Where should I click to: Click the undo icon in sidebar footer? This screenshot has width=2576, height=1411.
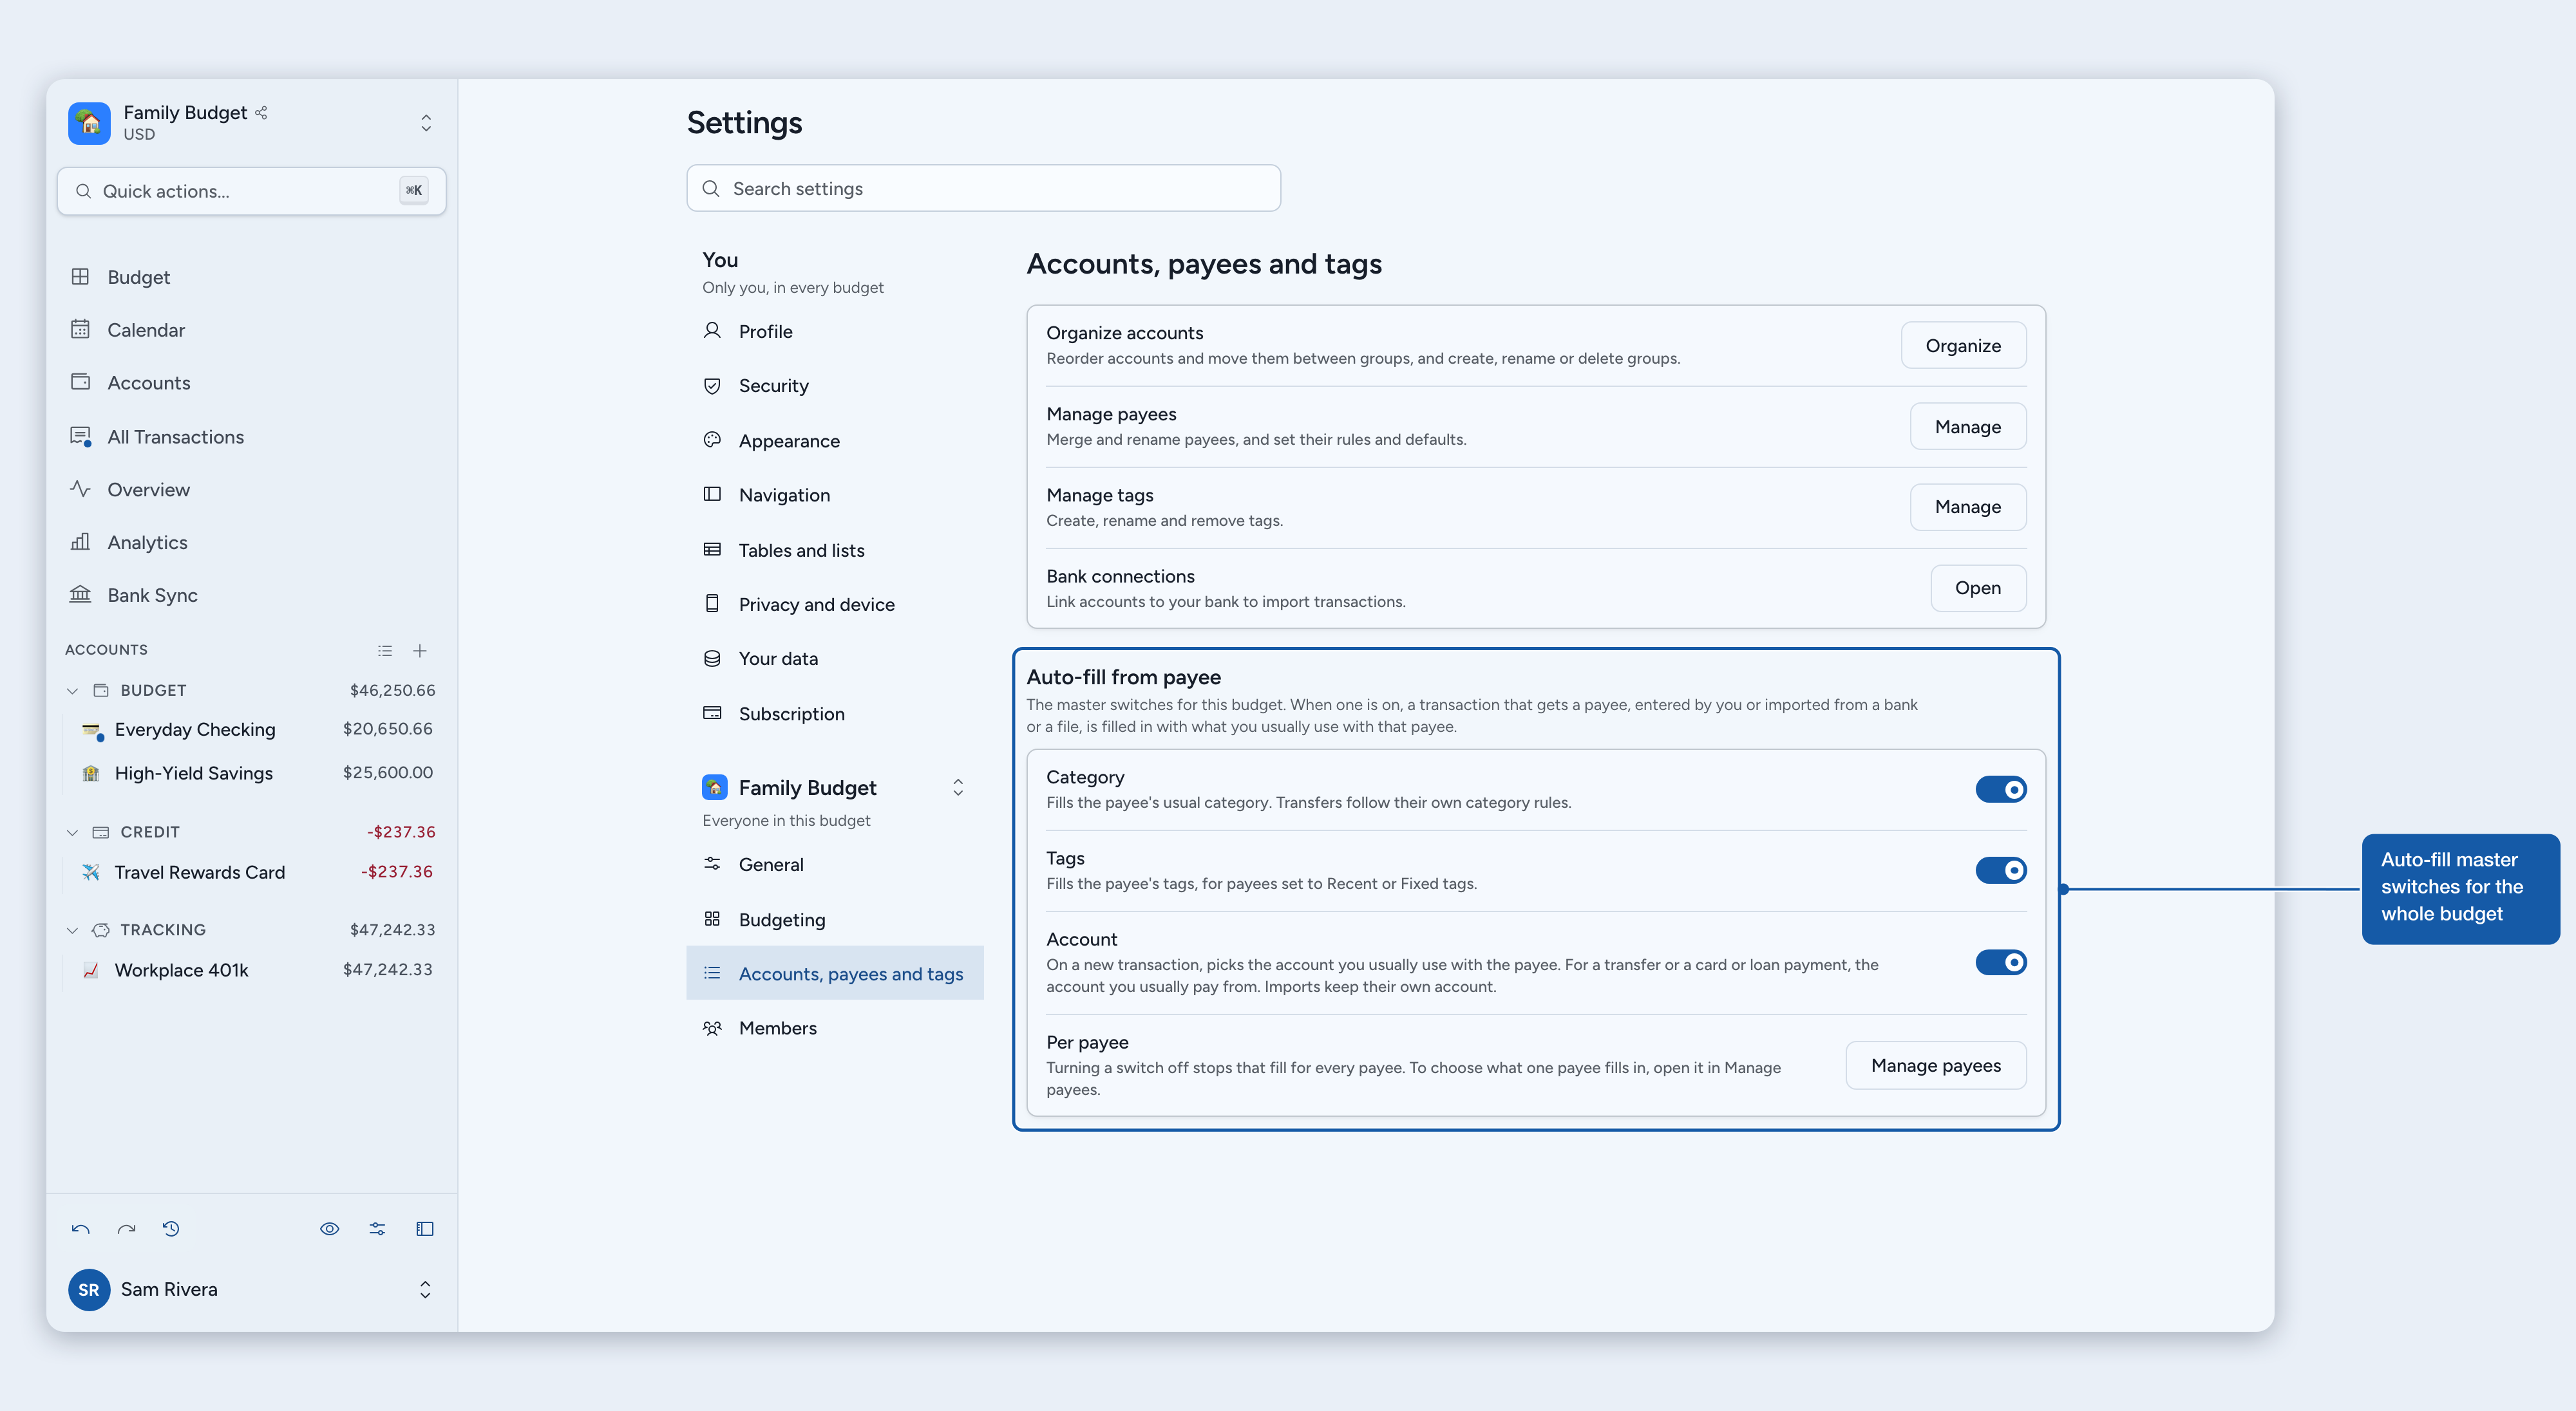(80, 1229)
